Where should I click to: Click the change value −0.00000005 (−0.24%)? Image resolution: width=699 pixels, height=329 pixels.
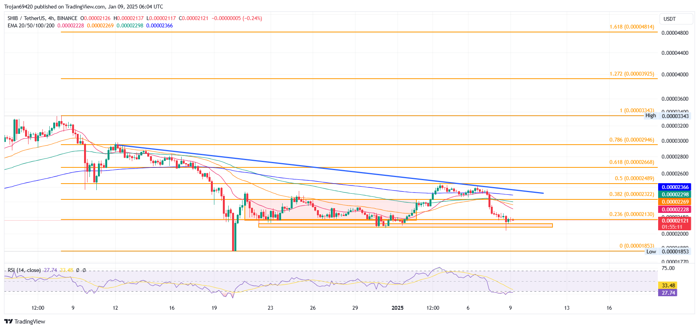(x=237, y=18)
